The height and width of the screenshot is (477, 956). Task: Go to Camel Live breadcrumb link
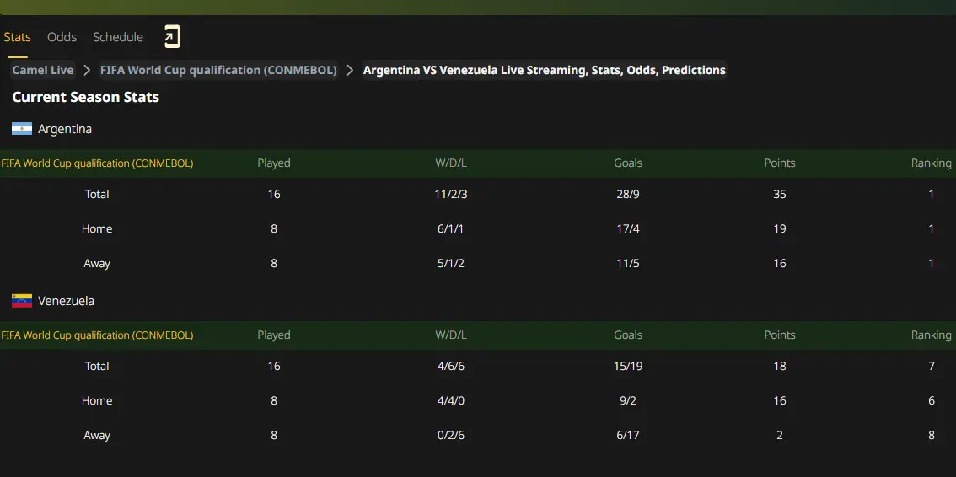43,70
